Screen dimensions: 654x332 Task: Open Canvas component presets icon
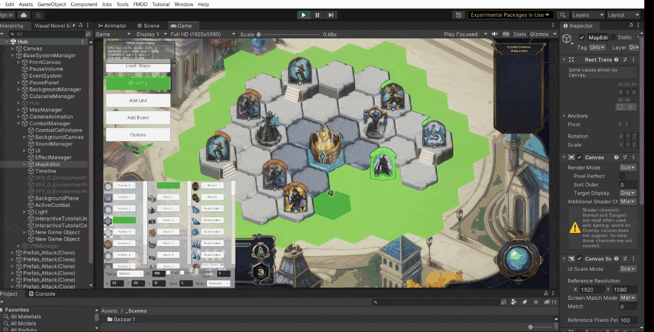624,157
